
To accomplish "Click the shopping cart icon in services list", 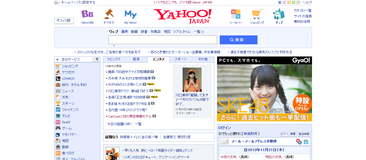I will tap(58, 66).
